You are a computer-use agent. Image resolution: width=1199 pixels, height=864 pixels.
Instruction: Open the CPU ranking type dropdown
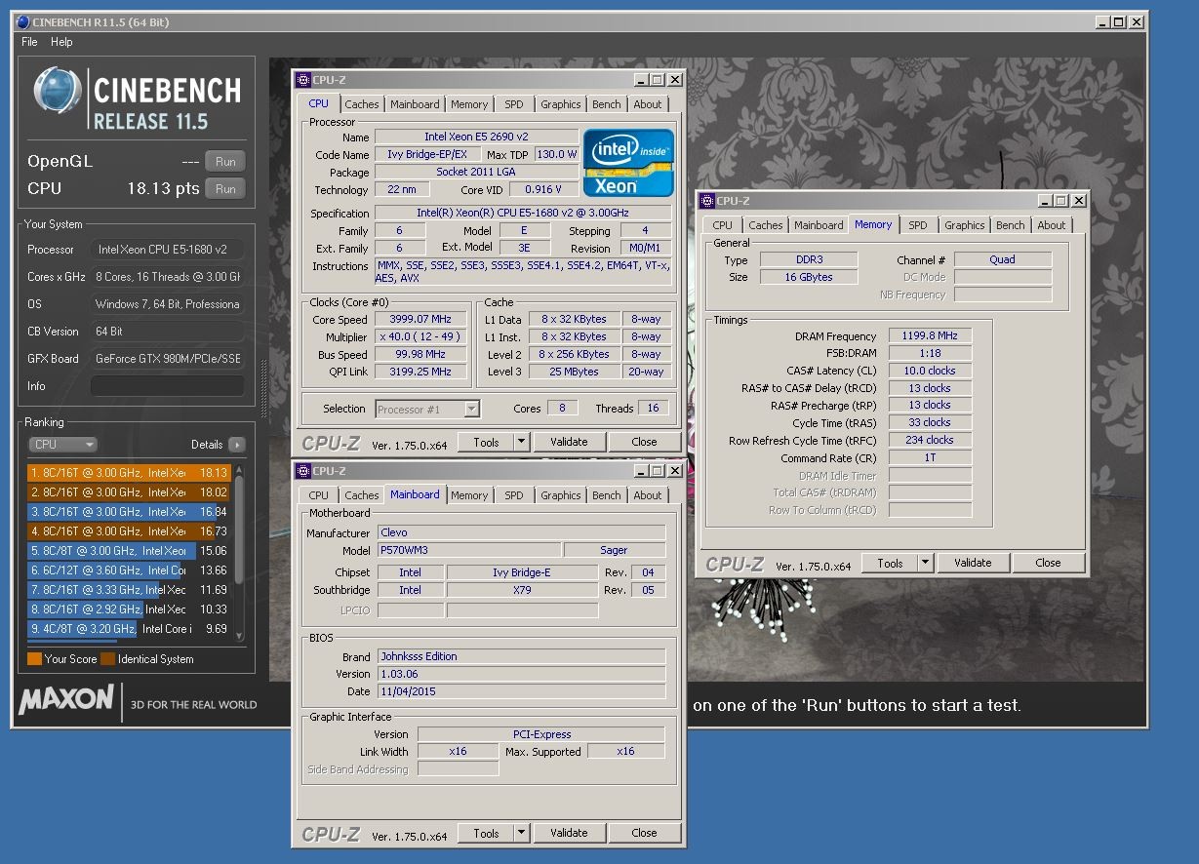tap(62, 445)
